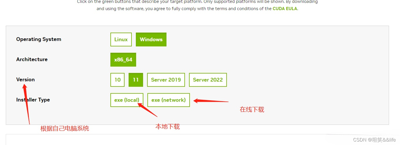The image size is (400, 145).
Task: Select the Windows operating system button
Action: coord(151,39)
